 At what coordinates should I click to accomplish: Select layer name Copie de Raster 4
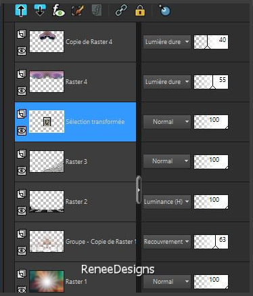(x=89, y=42)
